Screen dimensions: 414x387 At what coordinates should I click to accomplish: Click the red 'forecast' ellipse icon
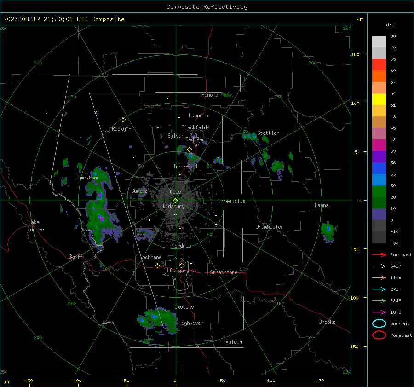click(x=379, y=335)
